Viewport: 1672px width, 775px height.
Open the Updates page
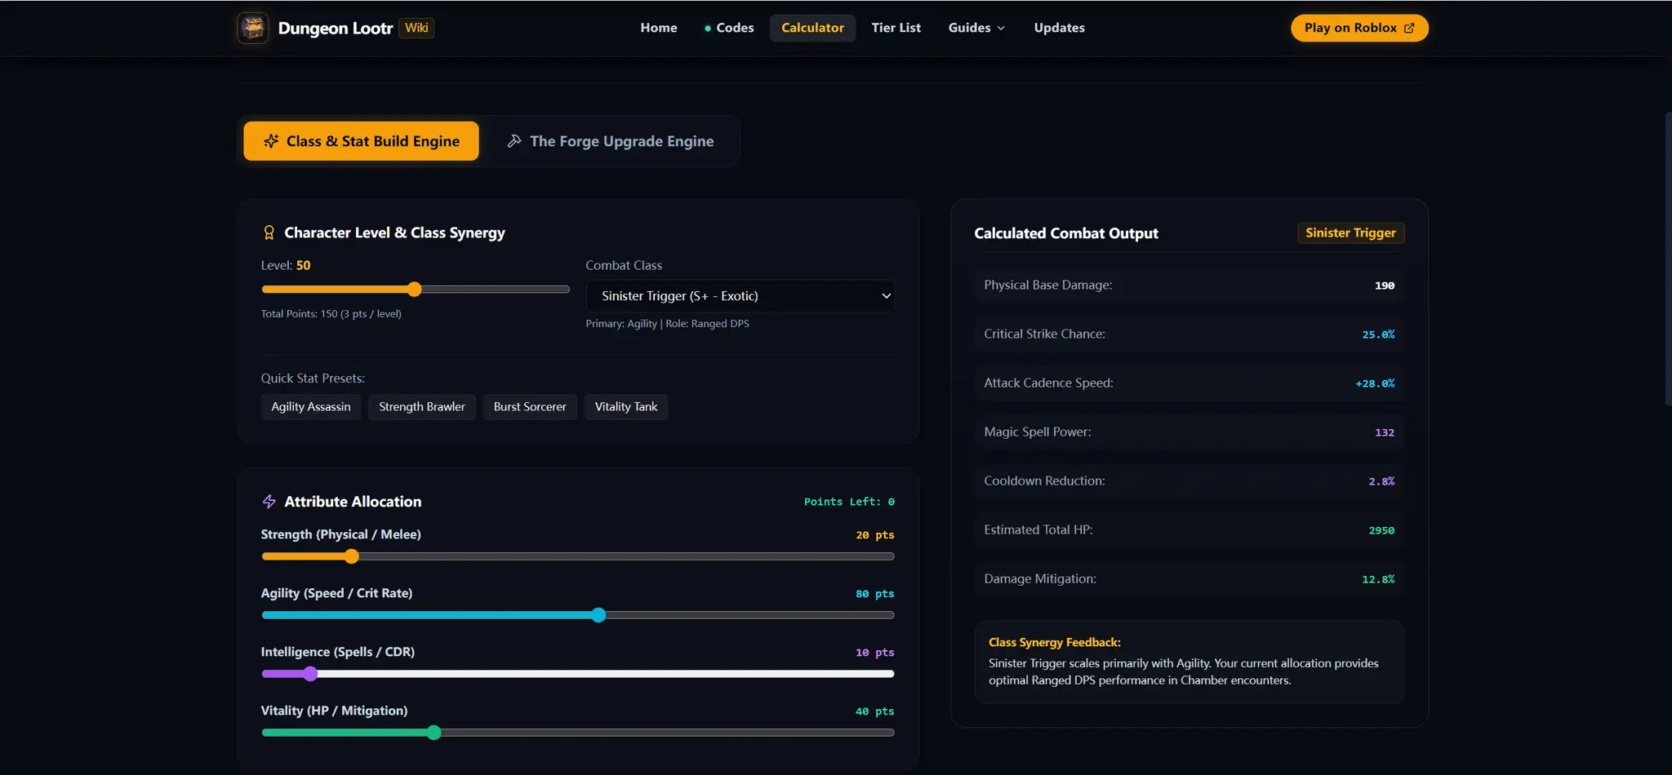point(1059,28)
